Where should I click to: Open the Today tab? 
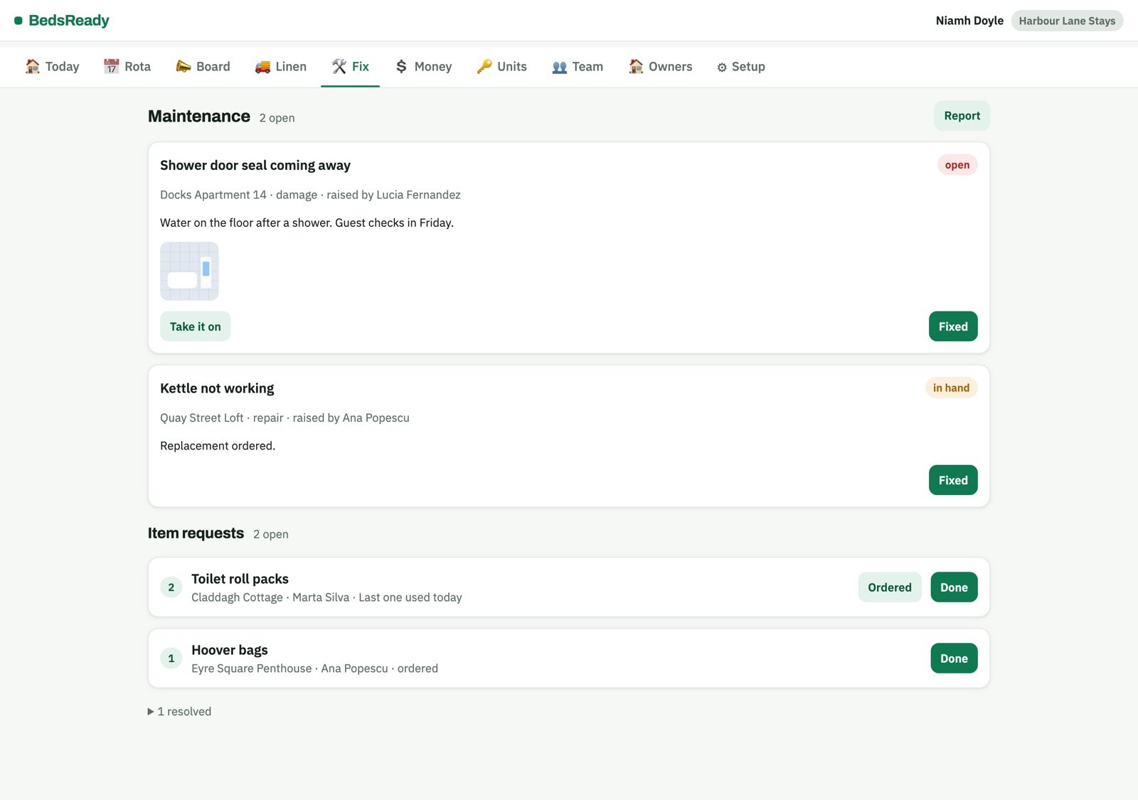(x=53, y=66)
